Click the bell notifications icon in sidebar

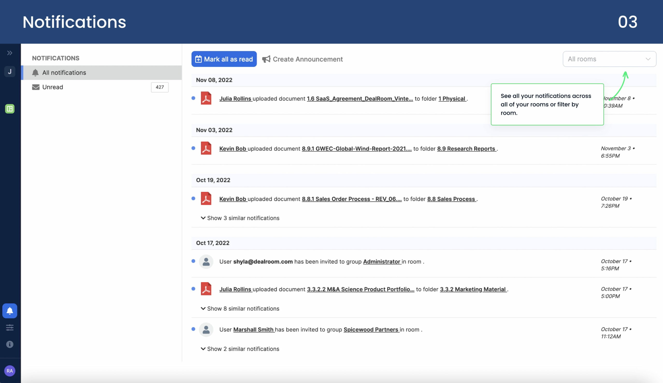[10, 311]
